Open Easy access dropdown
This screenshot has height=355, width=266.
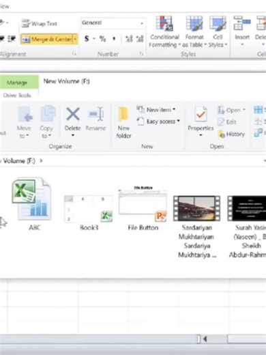click(x=158, y=122)
